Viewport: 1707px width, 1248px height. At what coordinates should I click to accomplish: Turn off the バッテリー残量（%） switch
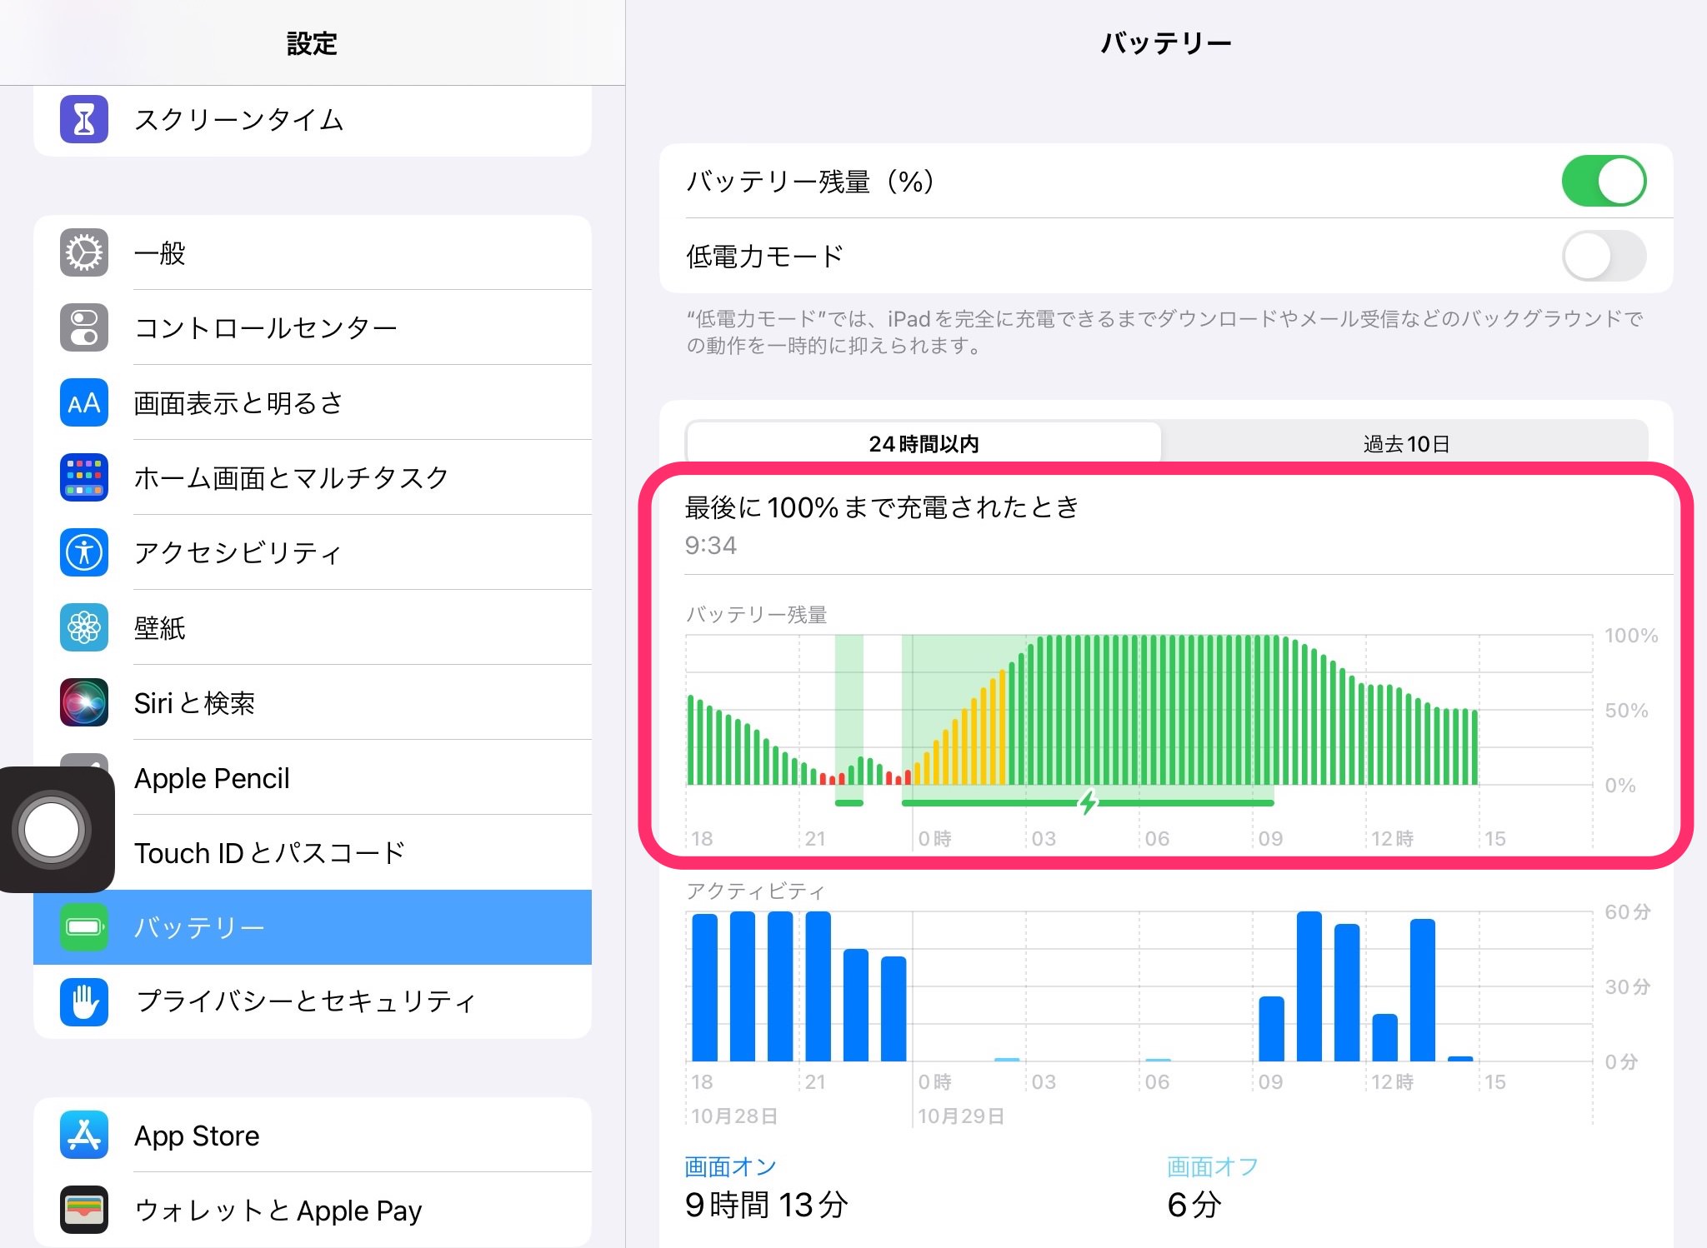(1604, 181)
